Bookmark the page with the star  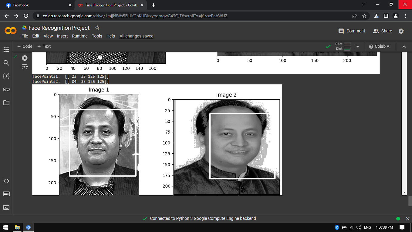point(364,16)
